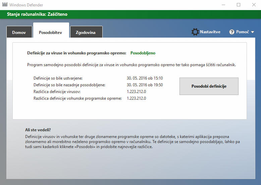The image size is (261, 185).
Task: Click the Posodobi definicije button
Action: tap(209, 86)
